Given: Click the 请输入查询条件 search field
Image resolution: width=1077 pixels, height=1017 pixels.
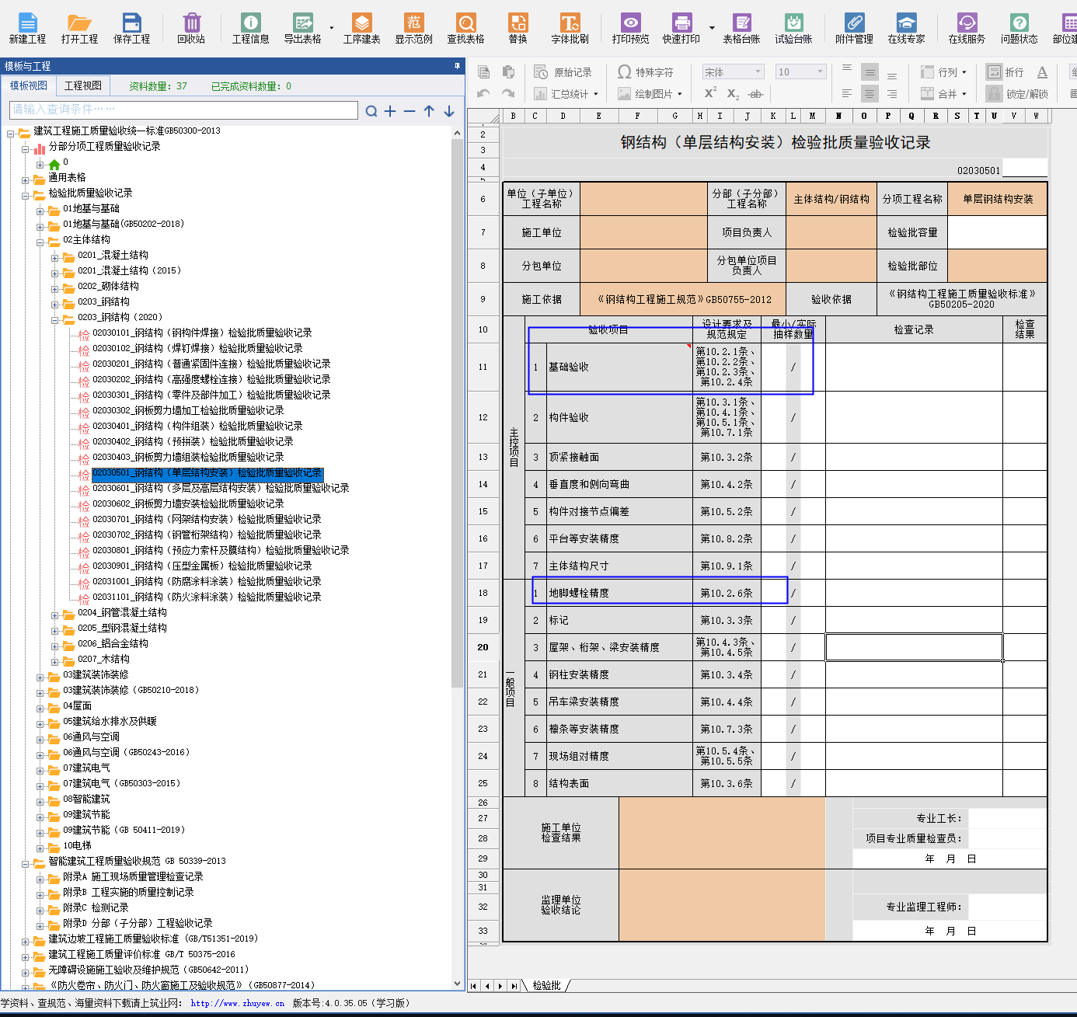Looking at the screenshot, I should point(183,110).
